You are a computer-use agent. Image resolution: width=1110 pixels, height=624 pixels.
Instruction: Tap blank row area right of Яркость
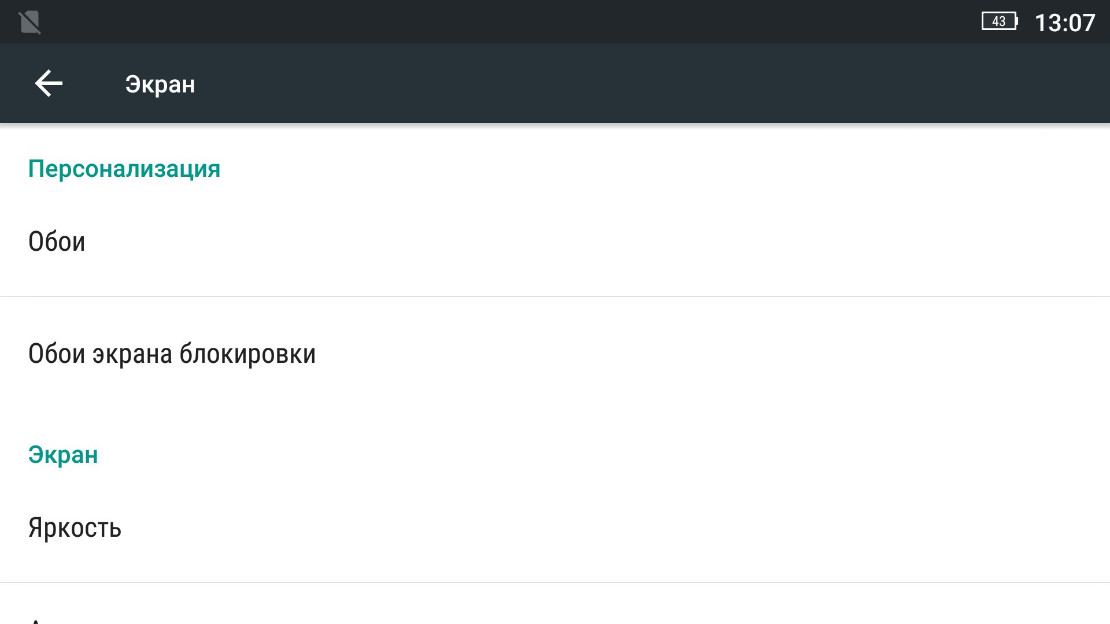pyautogui.click(x=578, y=528)
